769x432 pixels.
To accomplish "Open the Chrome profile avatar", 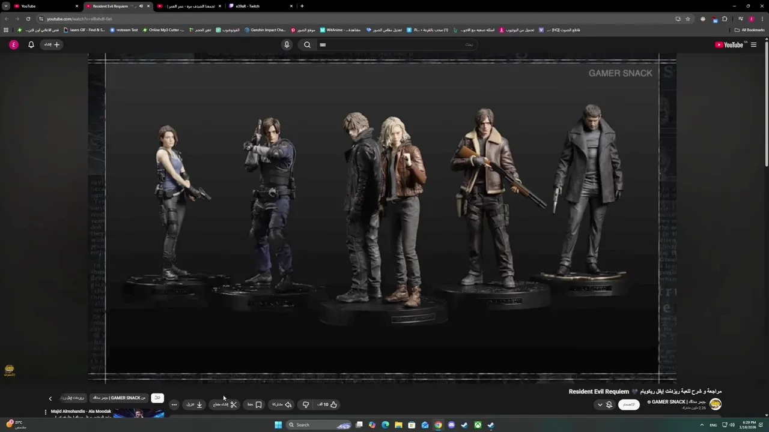I will click(751, 19).
